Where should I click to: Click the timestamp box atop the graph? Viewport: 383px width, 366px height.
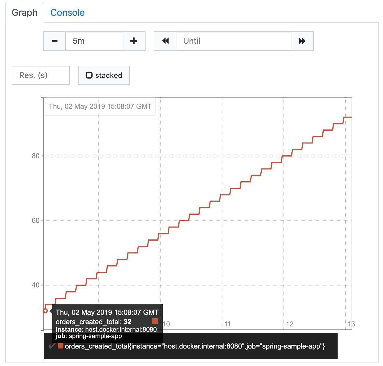tap(100, 106)
